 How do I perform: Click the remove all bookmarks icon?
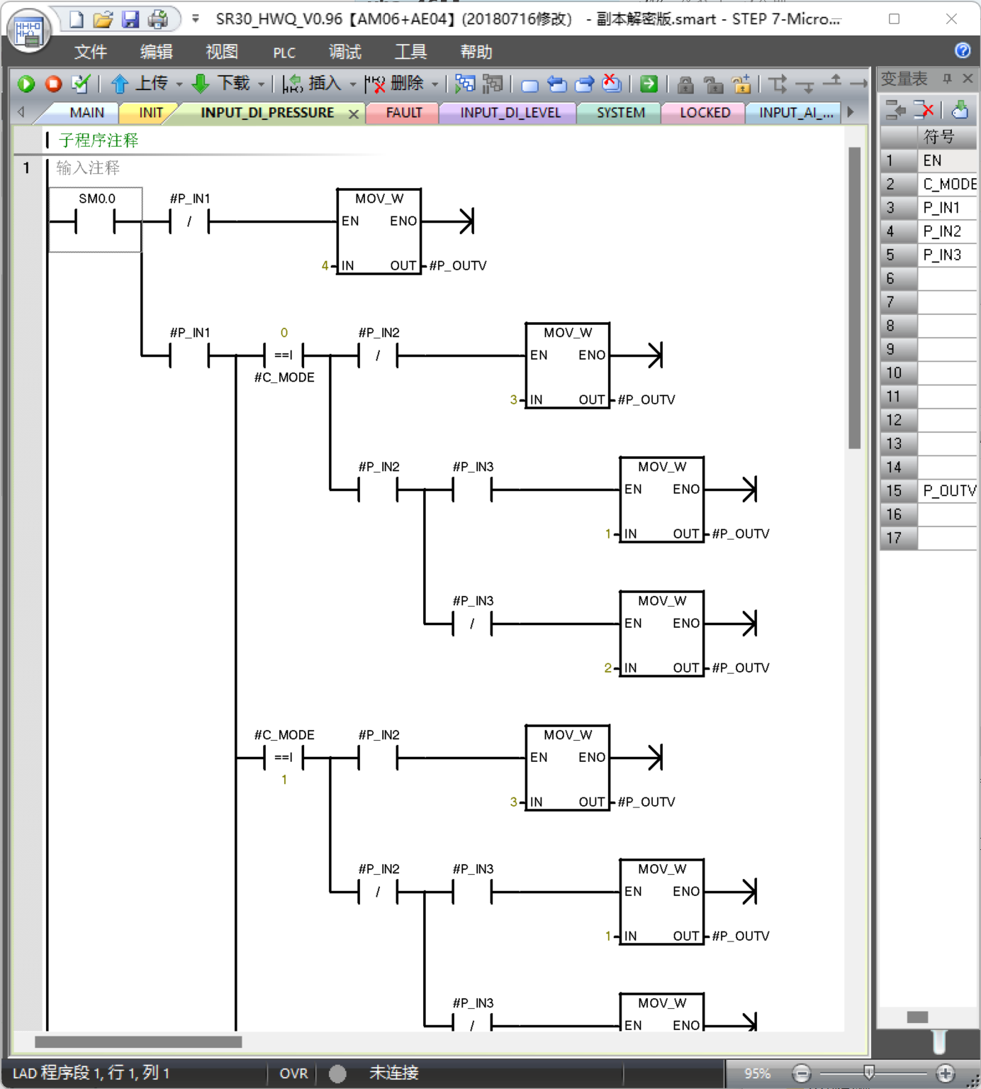pyautogui.click(x=611, y=84)
